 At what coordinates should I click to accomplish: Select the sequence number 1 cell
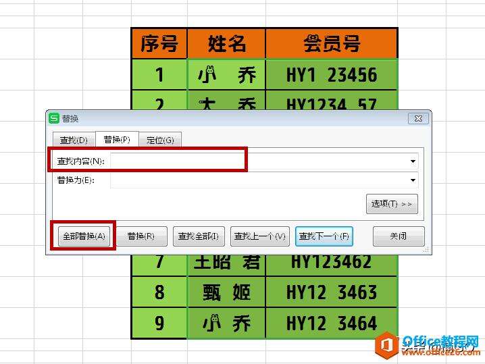point(159,74)
